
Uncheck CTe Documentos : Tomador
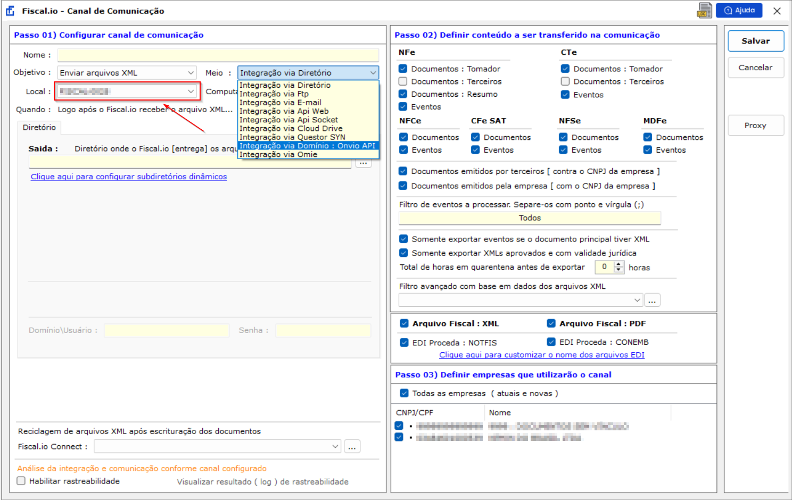[x=565, y=69]
